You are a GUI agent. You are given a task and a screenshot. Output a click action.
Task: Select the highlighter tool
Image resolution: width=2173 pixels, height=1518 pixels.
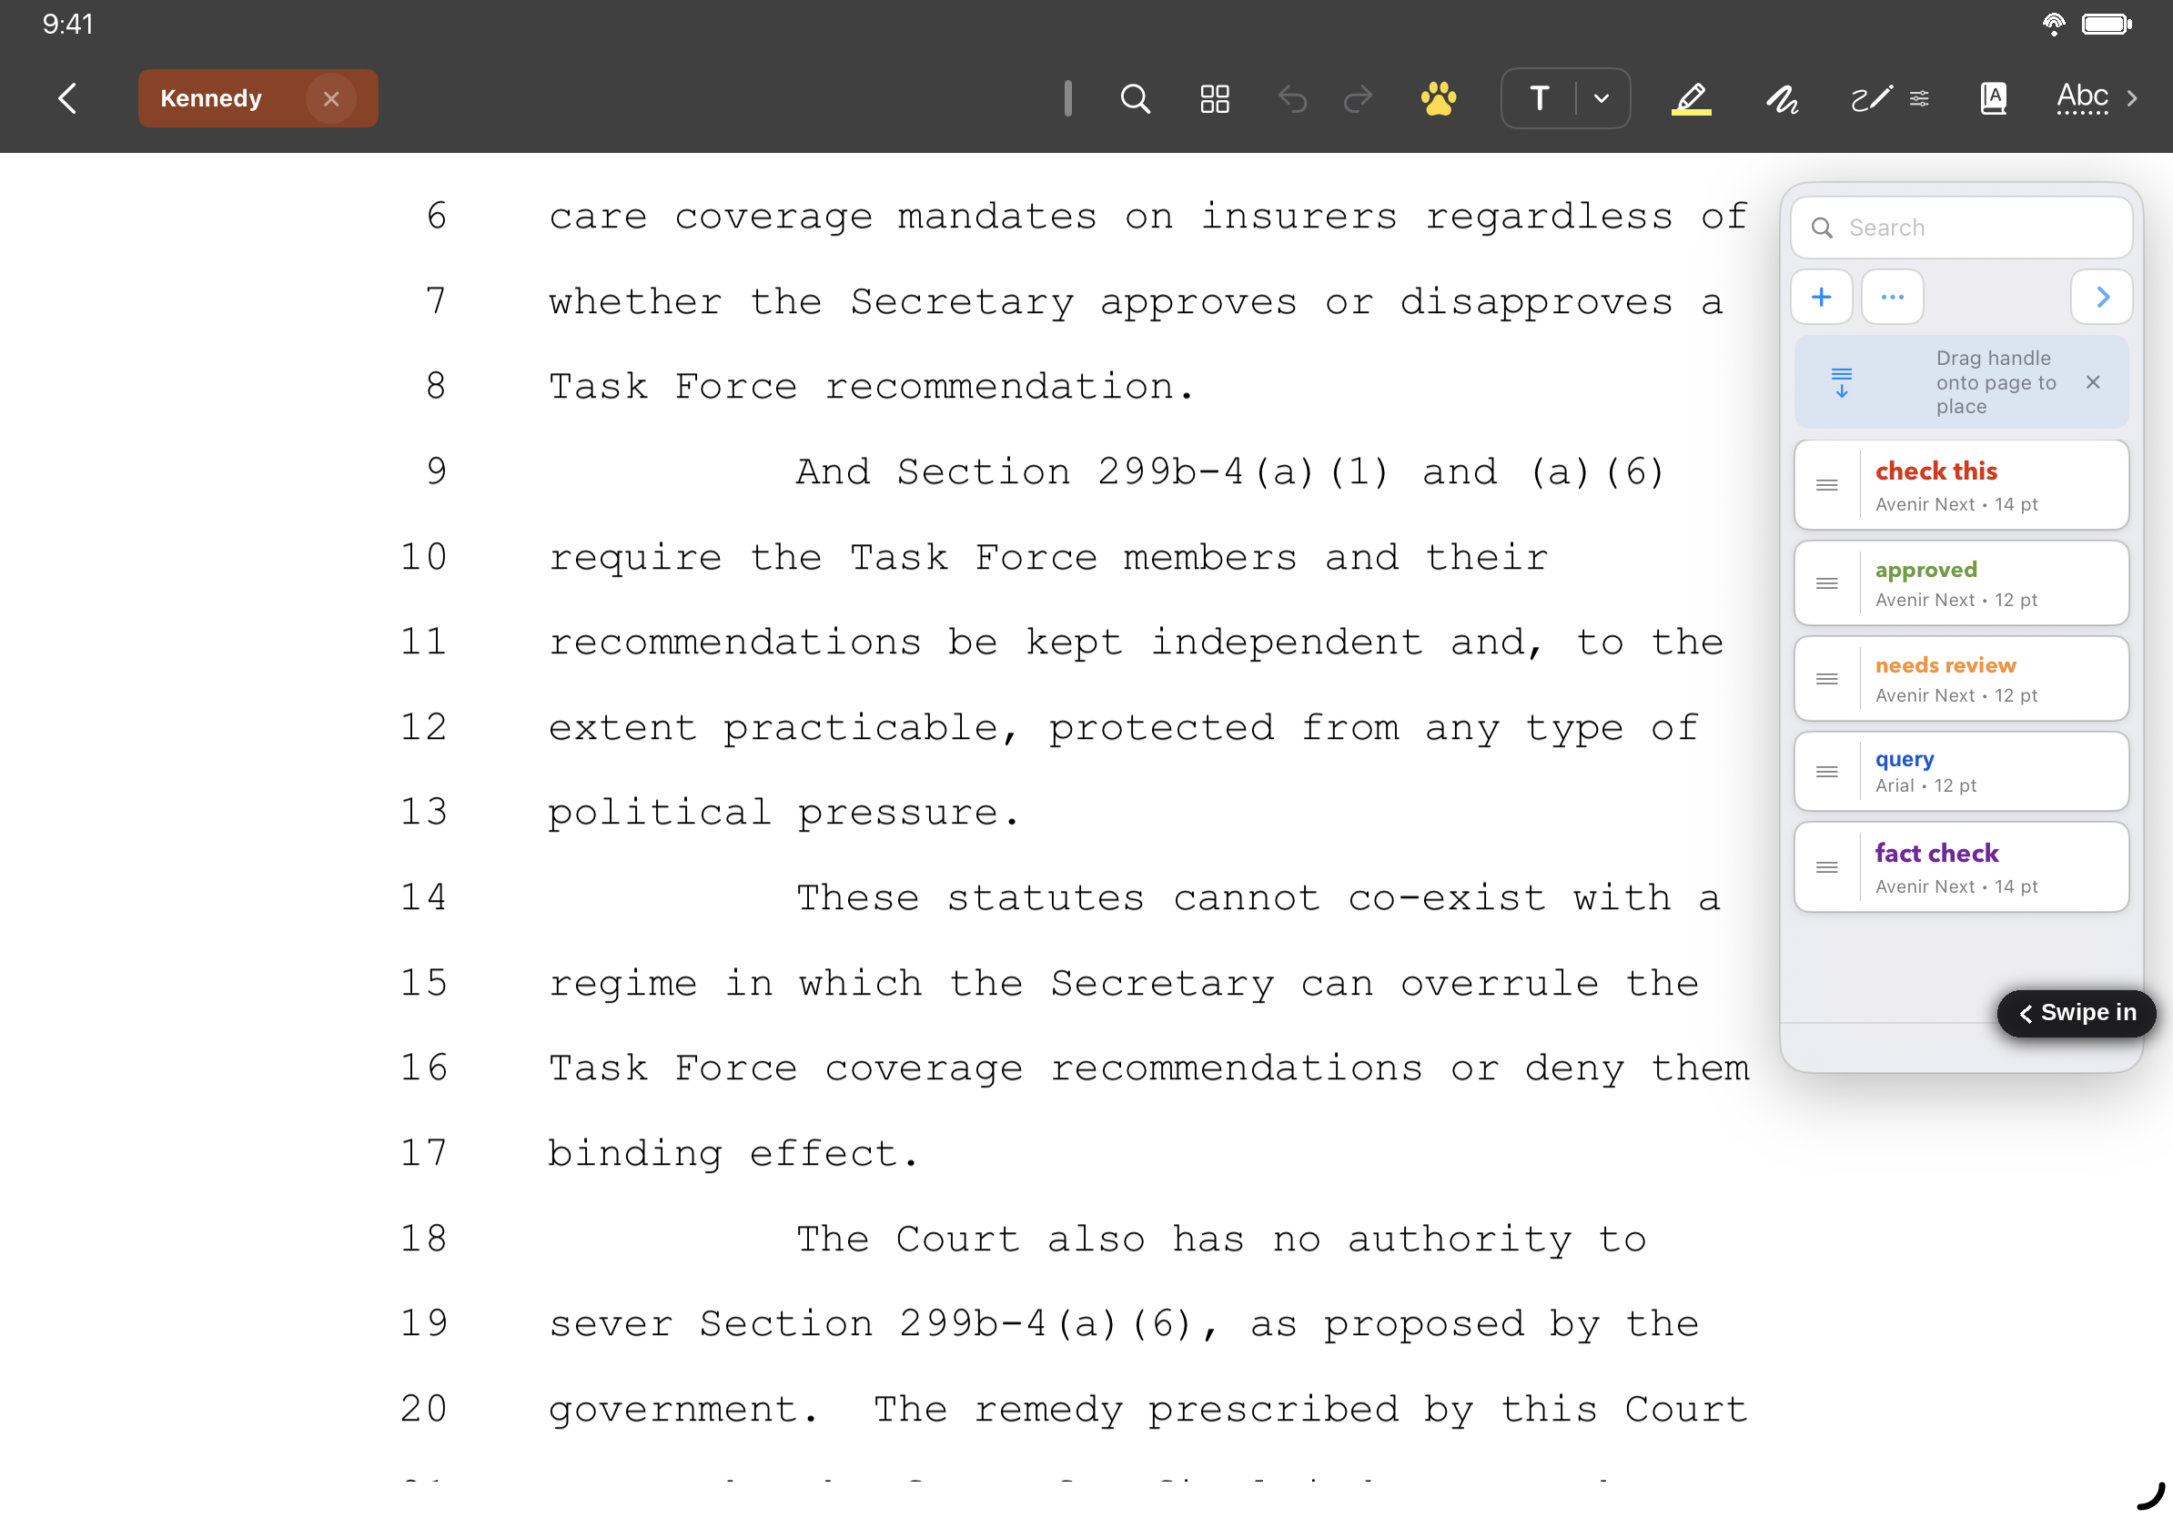click(1692, 98)
